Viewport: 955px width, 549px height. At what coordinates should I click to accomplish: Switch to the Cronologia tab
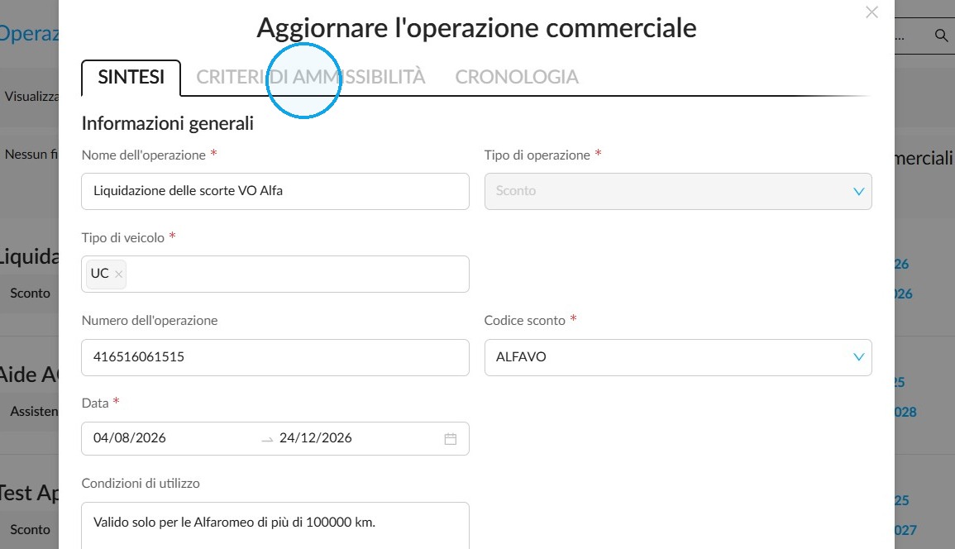click(x=517, y=77)
